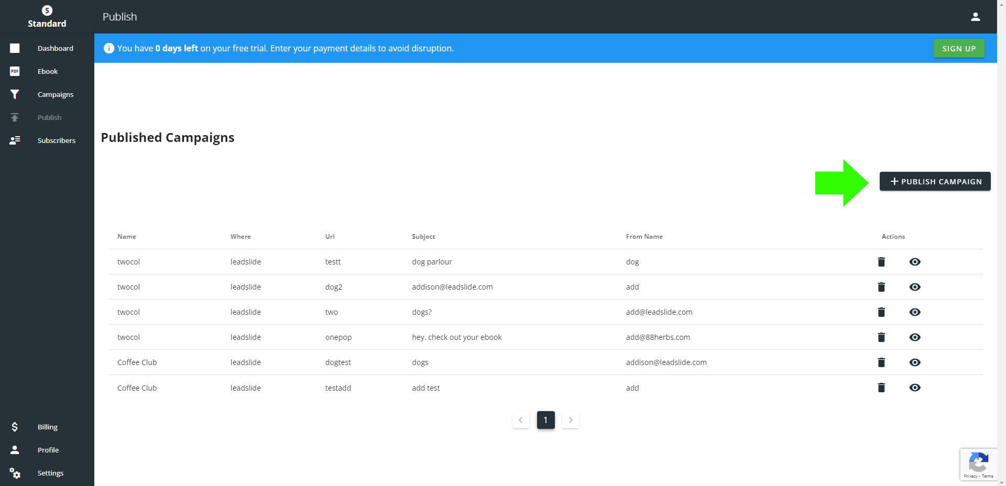Delete the campaign with url testt

click(881, 262)
